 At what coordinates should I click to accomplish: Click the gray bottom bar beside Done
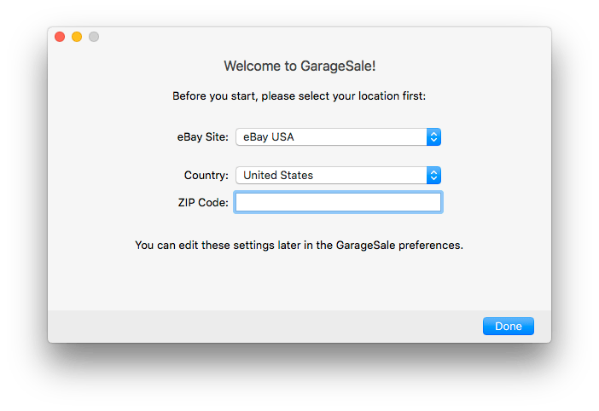[x=256, y=326]
